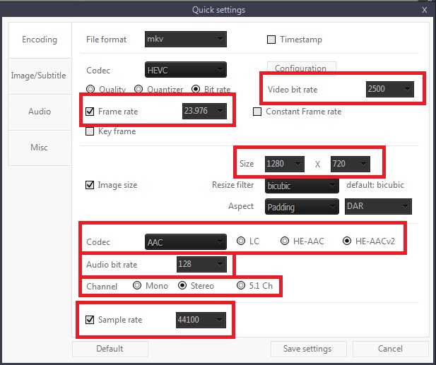Choose the Bit rate radio button

[x=196, y=89]
